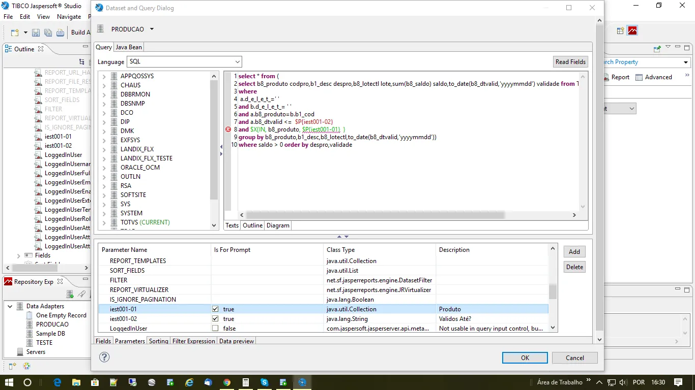Uncheck Is For Prompt for iest001-01
695x390 pixels.
click(215, 309)
